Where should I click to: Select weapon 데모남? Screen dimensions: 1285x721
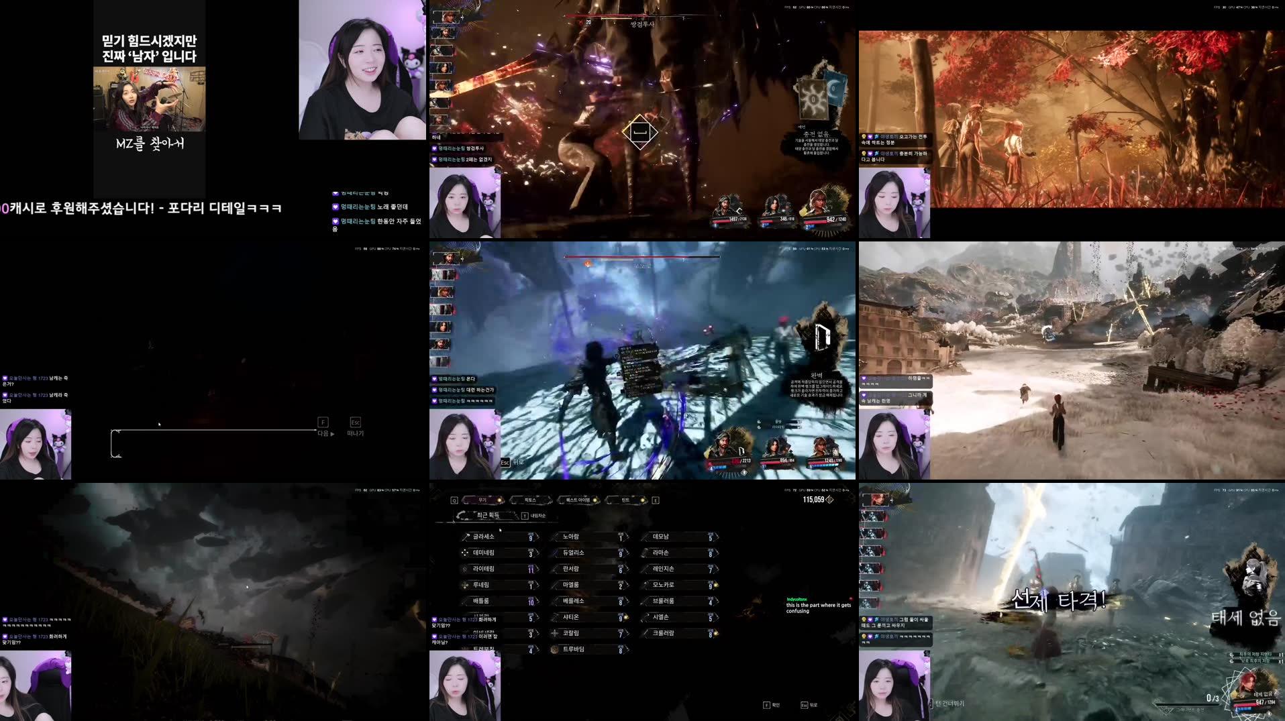click(679, 537)
